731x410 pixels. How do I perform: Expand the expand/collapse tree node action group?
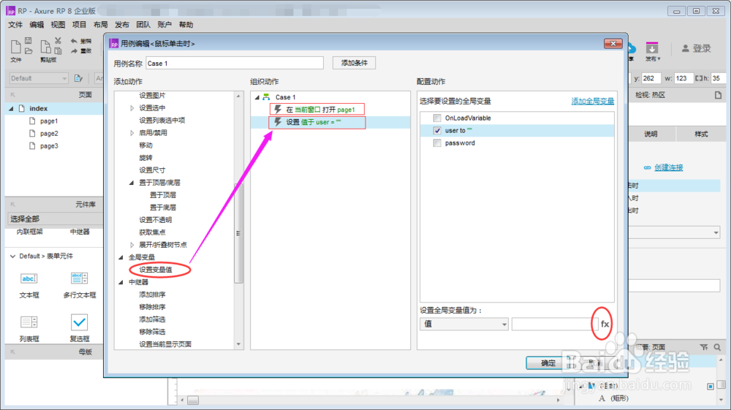coord(132,245)
